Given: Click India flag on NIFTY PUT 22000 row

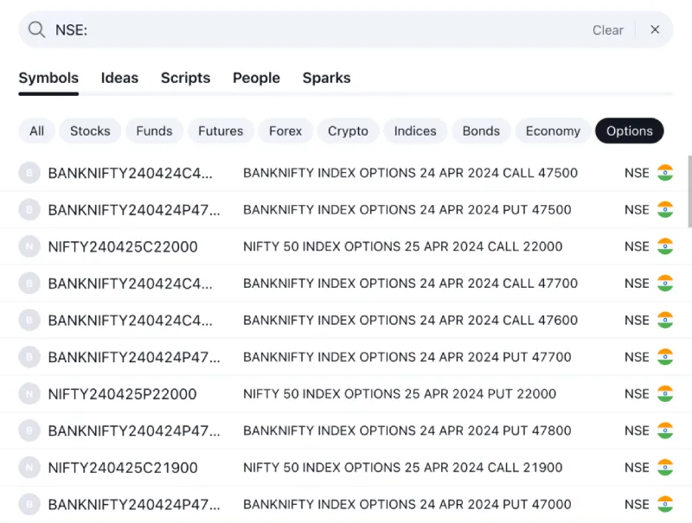Looking at the screenshot, I should (x=665, y=394).
